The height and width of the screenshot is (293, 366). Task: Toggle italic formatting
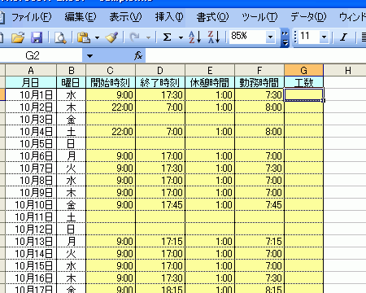343,37
